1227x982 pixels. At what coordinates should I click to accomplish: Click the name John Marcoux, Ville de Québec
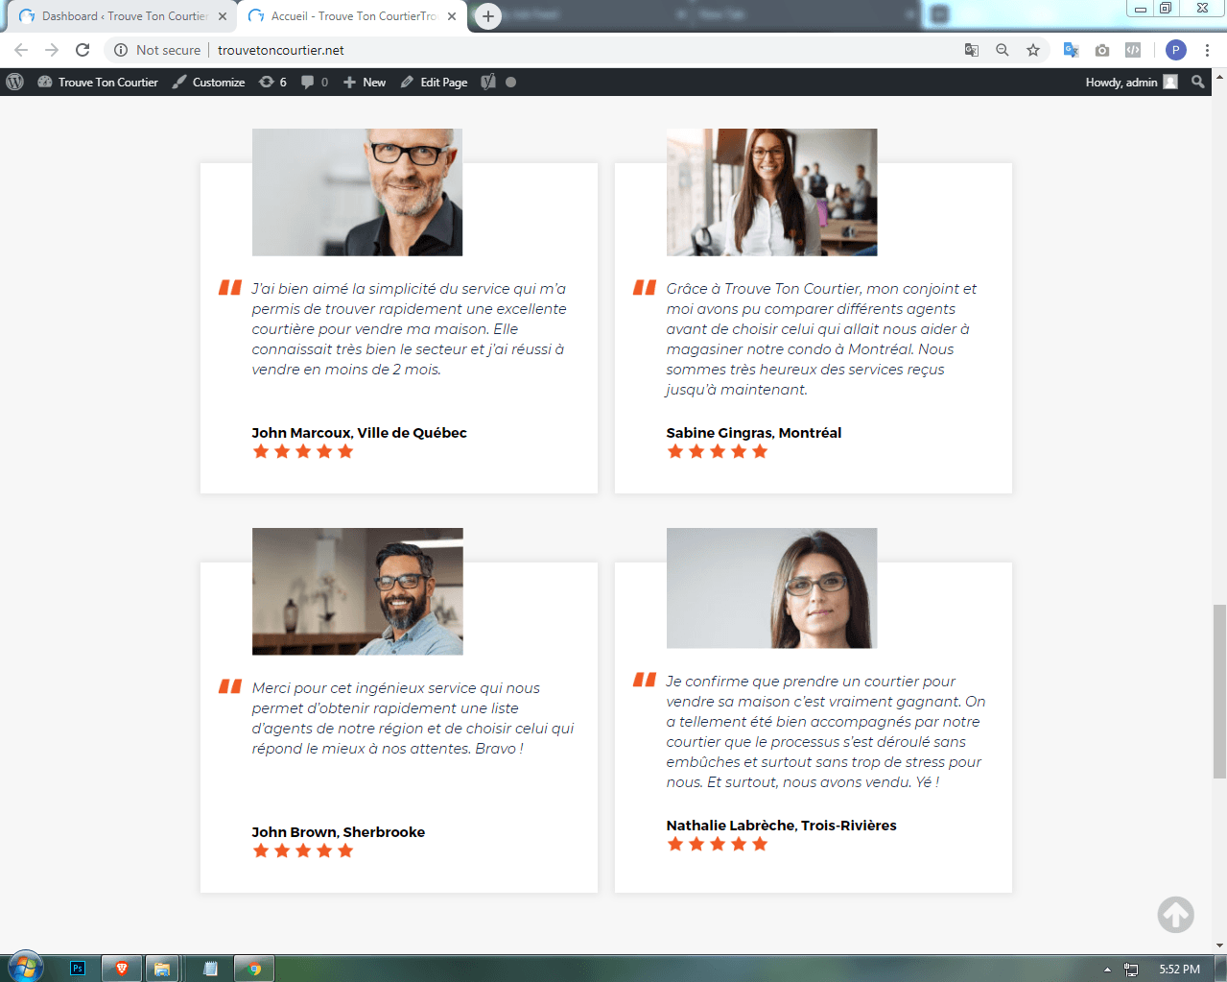click(x=359, y=433)
